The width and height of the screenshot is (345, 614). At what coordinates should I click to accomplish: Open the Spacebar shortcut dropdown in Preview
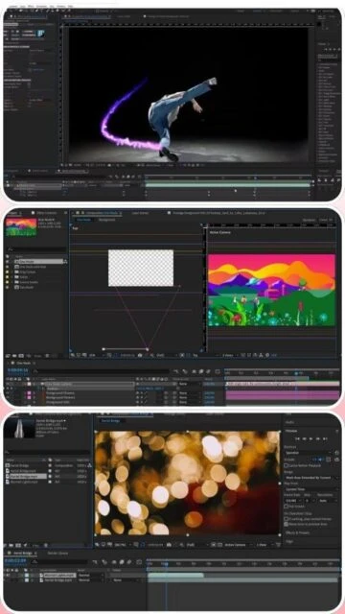pos(308,453)
